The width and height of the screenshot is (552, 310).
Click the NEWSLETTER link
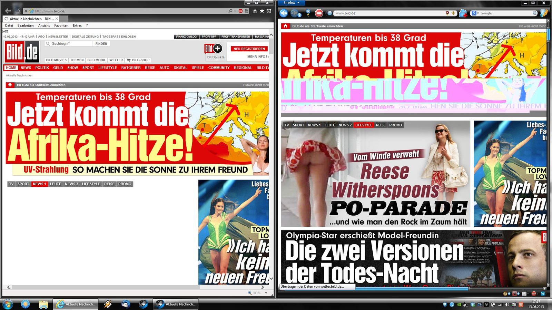pos(58,37)
